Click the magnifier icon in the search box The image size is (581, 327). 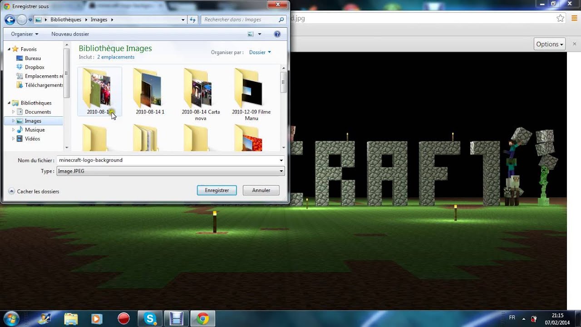coord(281,20)
